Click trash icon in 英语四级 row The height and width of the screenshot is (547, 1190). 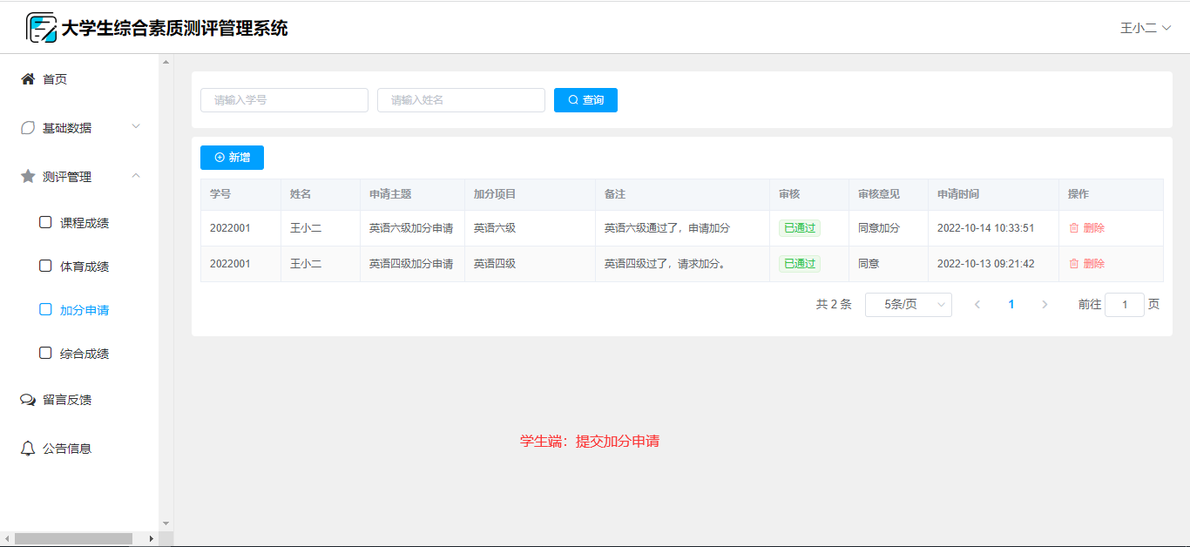point(1074,264)
